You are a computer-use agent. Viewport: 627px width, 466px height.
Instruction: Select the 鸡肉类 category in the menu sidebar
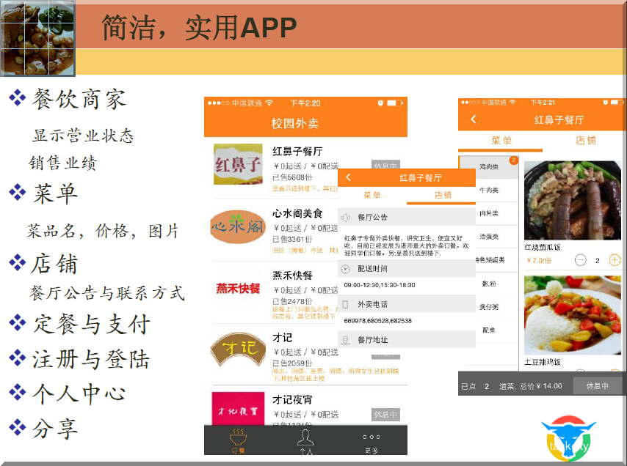(x=488, y=167)
